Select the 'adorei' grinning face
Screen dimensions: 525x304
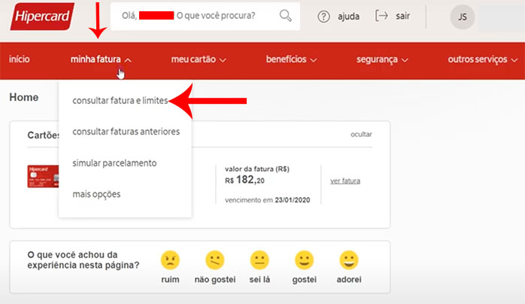pos(349,260)
